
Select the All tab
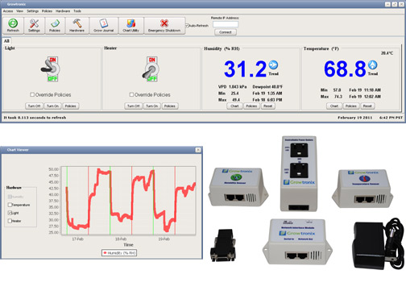[6, 41]
